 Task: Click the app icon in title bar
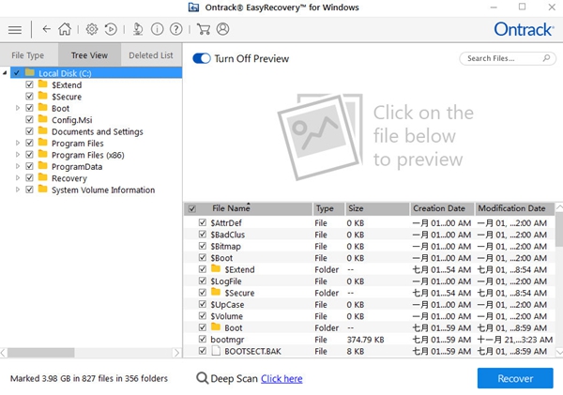[194, 8]
